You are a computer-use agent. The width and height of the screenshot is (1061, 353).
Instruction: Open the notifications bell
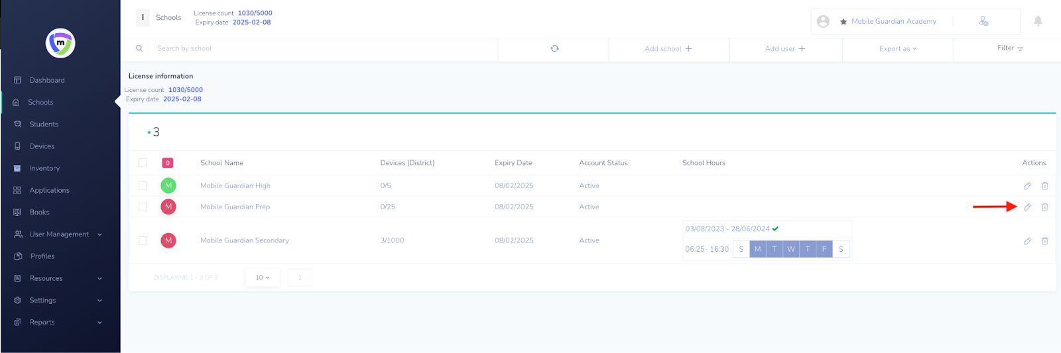tap(1038, 21)
